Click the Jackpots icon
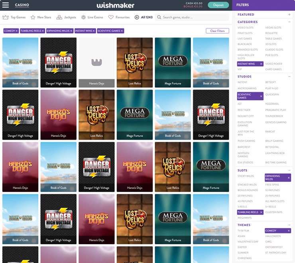 point(59,18)
